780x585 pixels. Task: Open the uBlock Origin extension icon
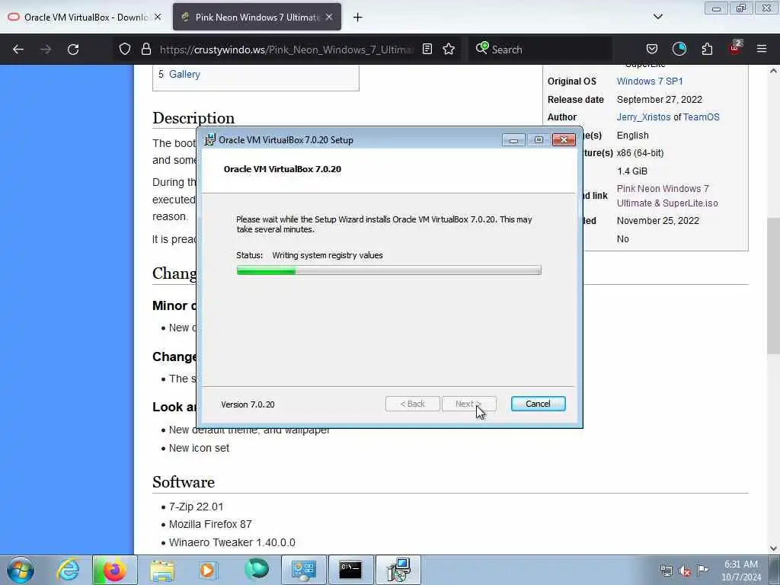coord(735,48)
